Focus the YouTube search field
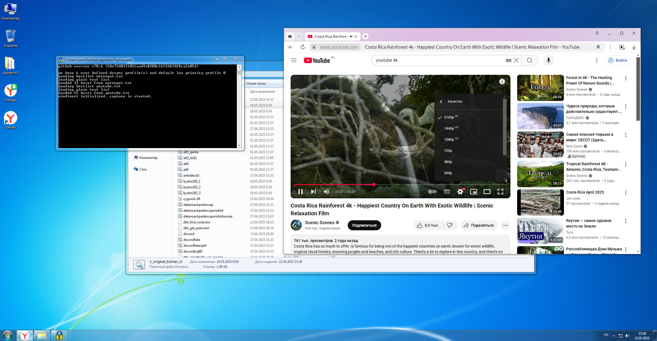 tap(440, 60)
